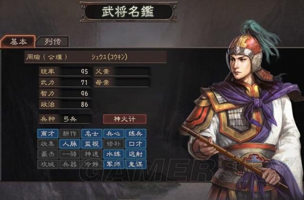
Task: Select the 鬼谋 trait tile
Action: coord(135,164)
